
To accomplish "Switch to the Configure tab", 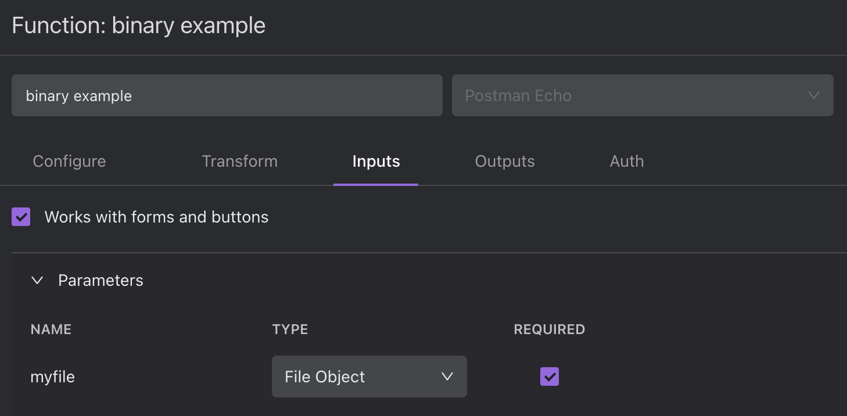I will (x=69, y=162).
